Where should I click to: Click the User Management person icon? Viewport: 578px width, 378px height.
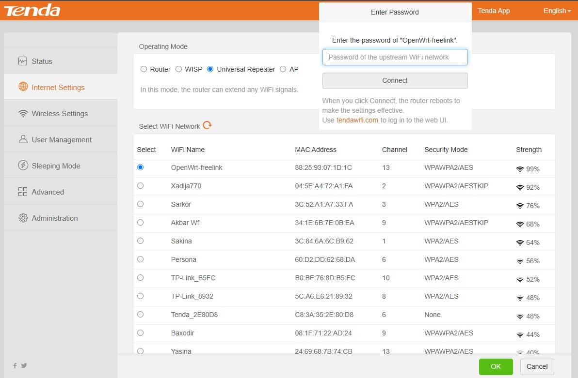(x=23, y=139)
